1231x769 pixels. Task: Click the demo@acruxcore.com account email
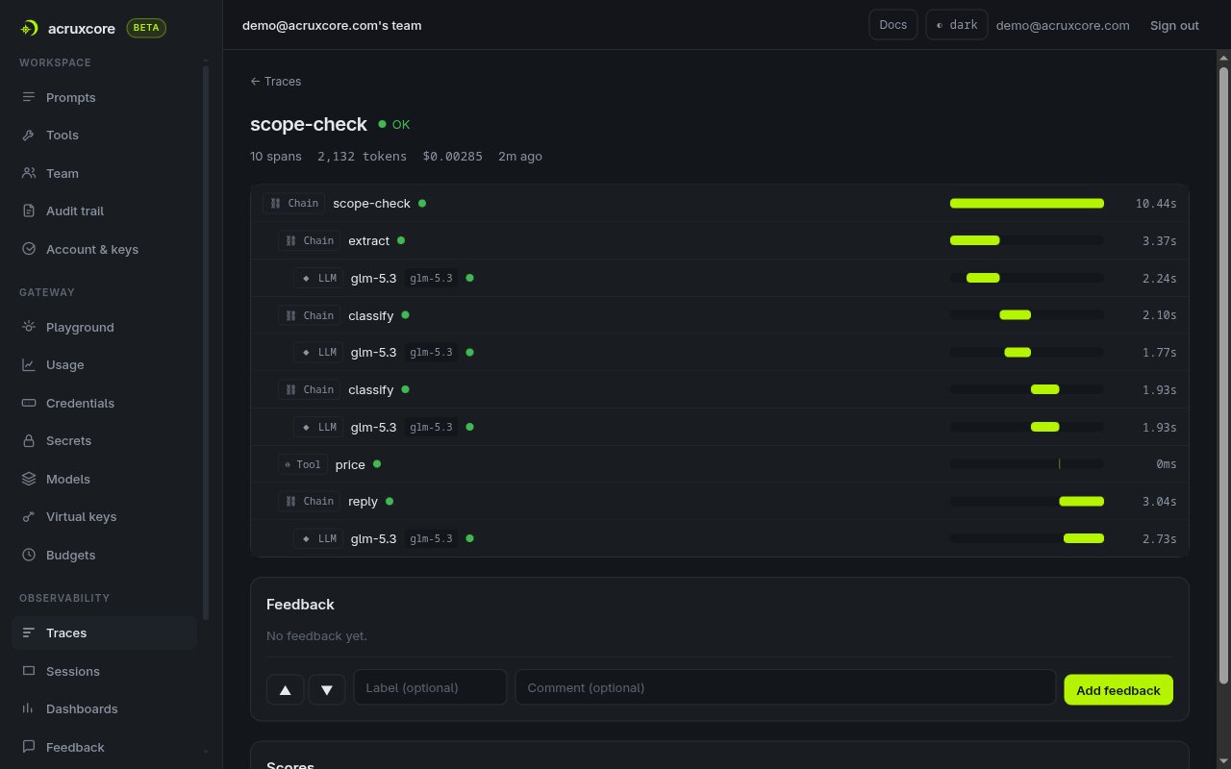pyautogui.click(x=1063, y=25)
